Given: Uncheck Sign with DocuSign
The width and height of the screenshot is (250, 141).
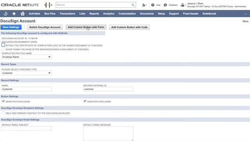Looking at the screenshot, I should click(x=85, y=101).
